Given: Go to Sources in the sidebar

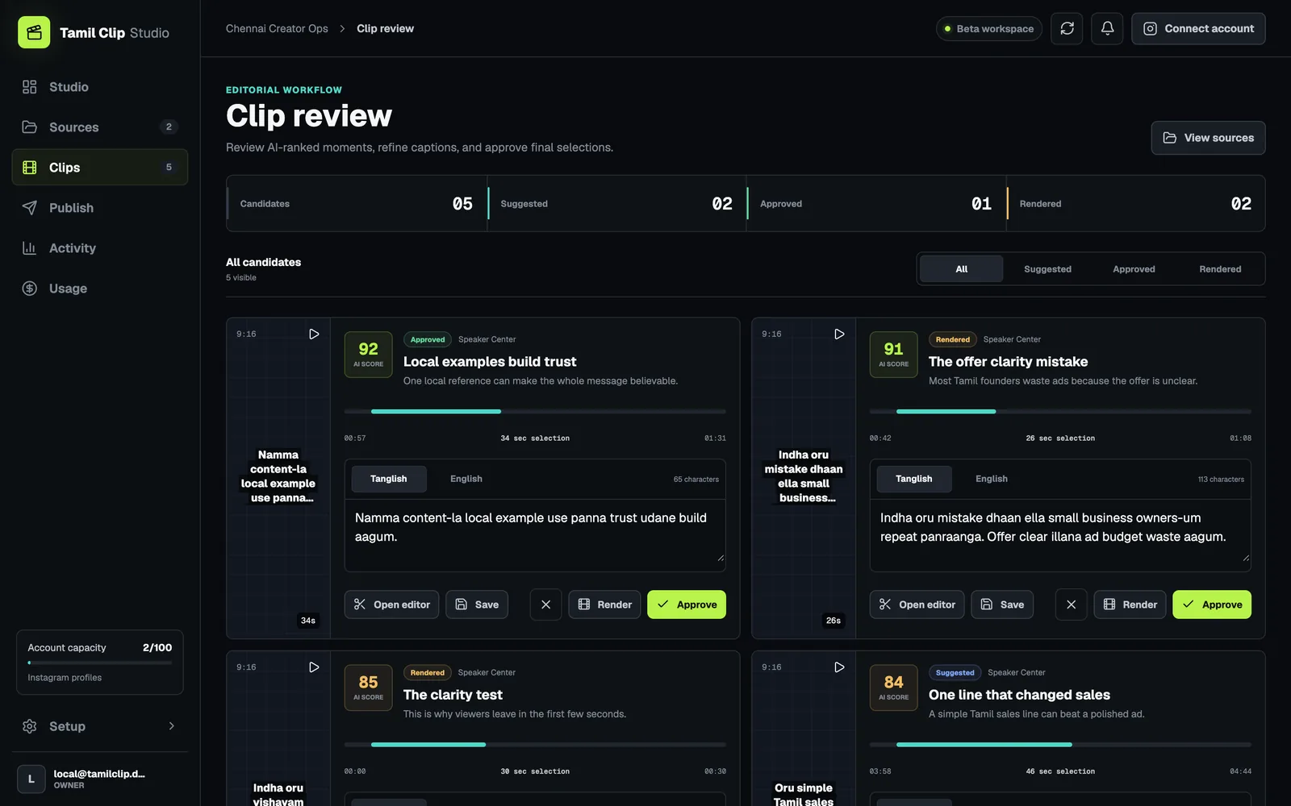Looking at the screenshot, I should tap(100, 127).
